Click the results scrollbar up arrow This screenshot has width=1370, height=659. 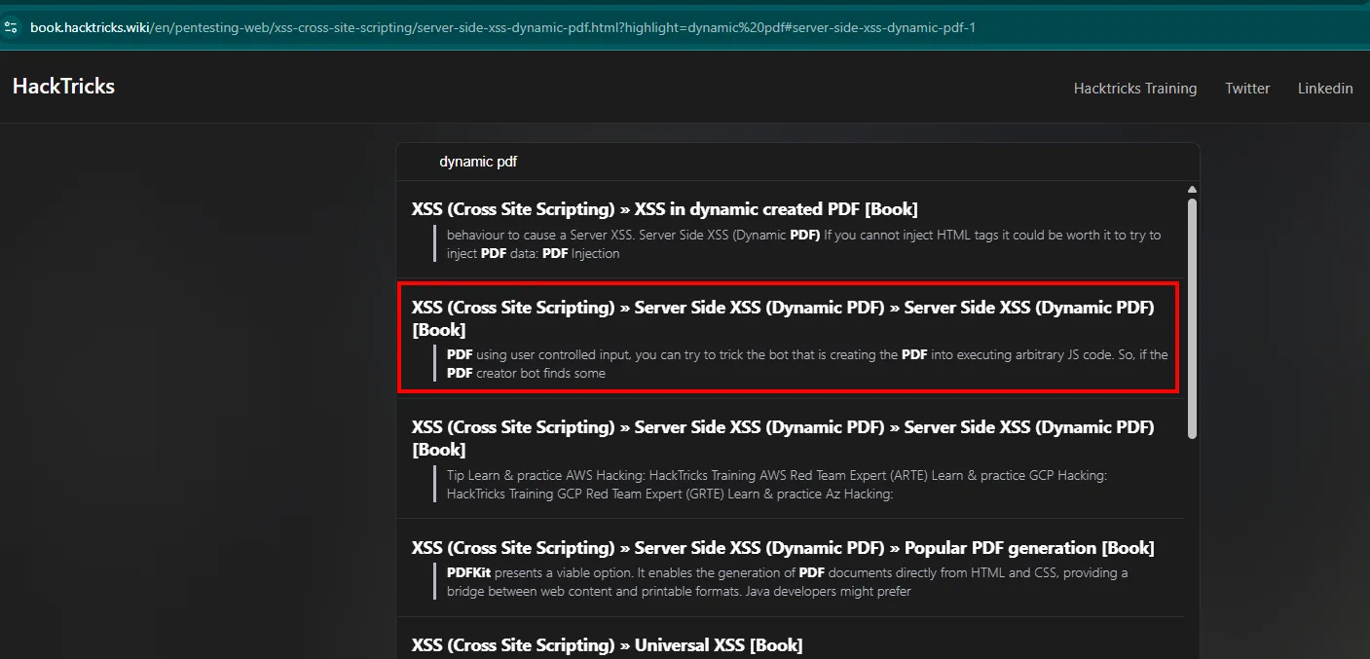pos(1192,189)
